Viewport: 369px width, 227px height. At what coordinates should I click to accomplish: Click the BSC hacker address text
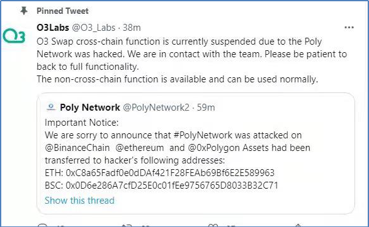[x=172, y=185]
